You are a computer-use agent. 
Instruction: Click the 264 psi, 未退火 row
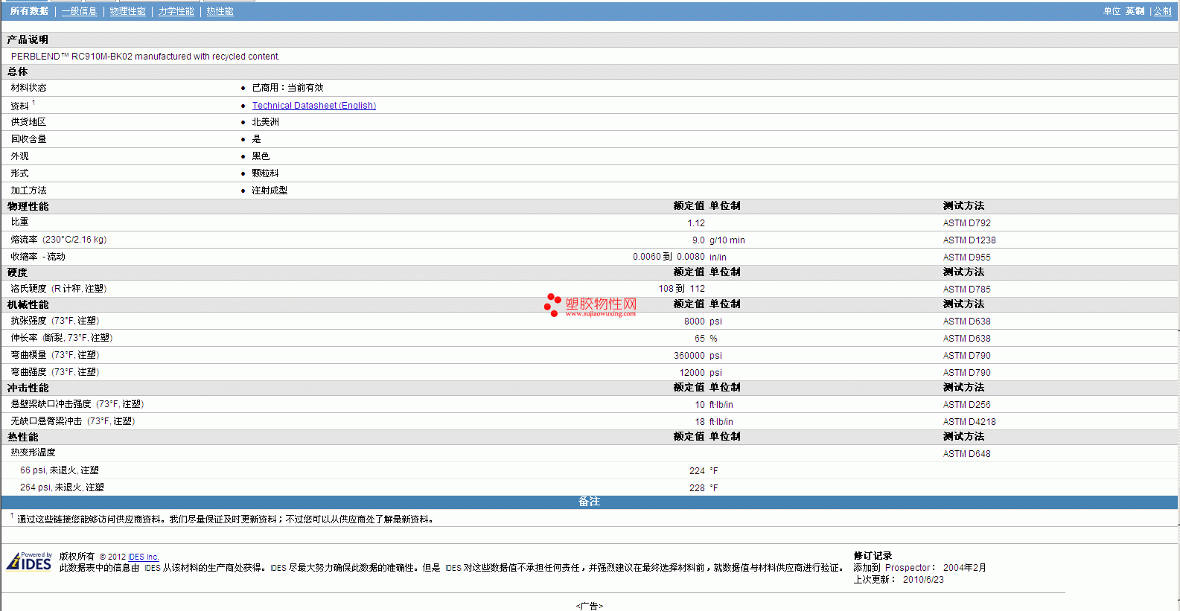pyautogui.click(x=62, y=487)
